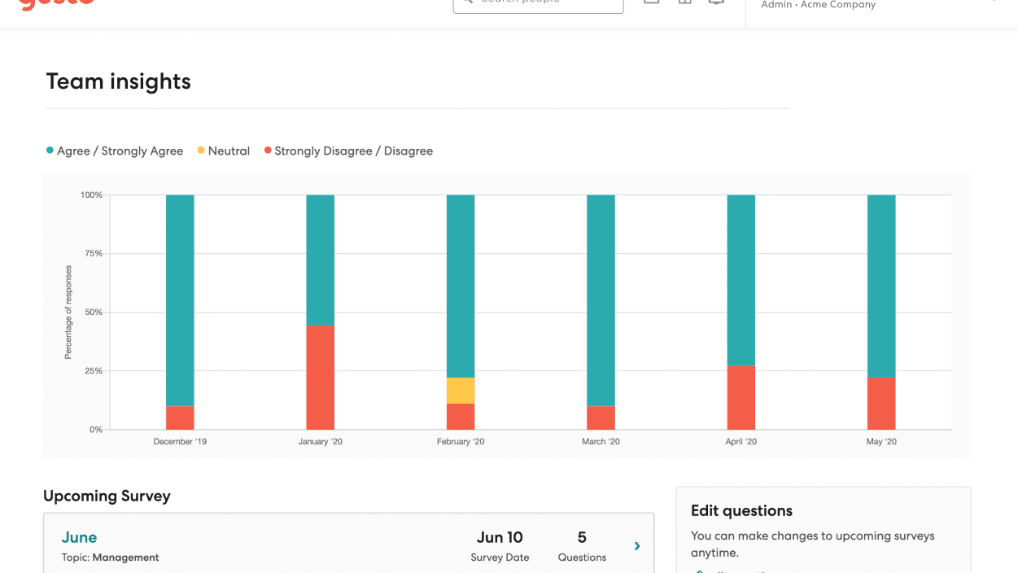Toggle the Neutral legend series
1018x573 pixels.
click(223, 151)
